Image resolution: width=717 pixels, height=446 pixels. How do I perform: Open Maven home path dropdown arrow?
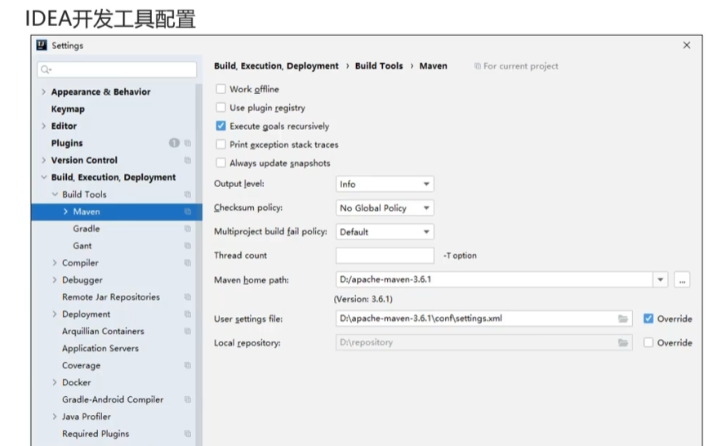661,279
